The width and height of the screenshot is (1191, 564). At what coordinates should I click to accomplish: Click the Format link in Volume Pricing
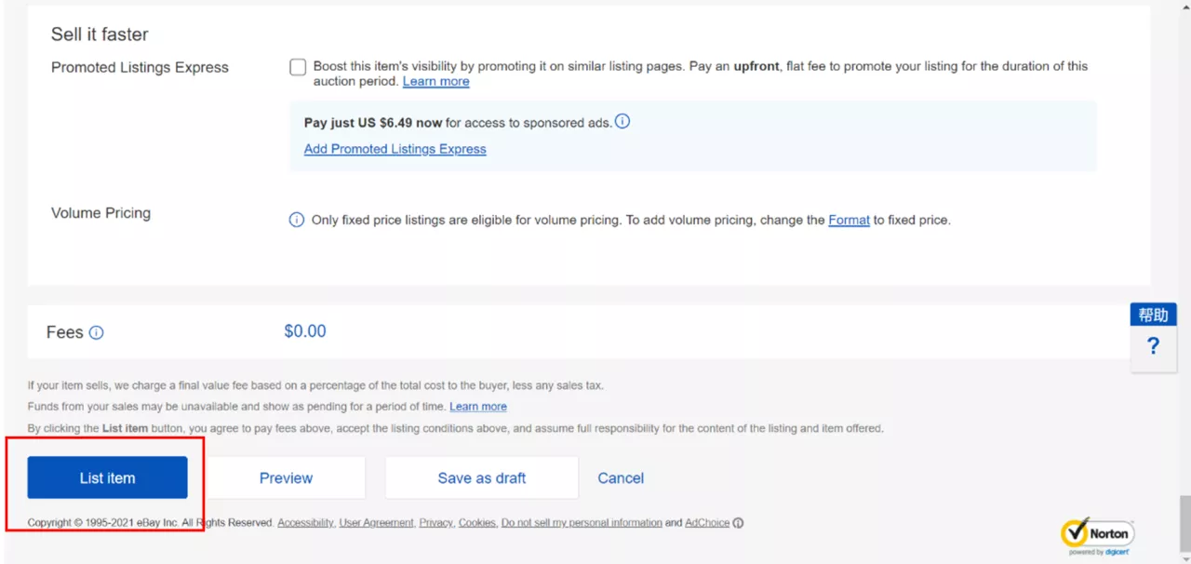[849, 221]
